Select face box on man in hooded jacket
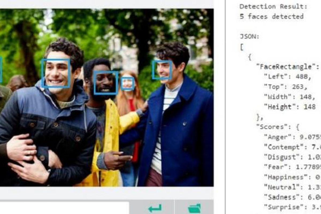Screen dimensions: 321x214 point(56,73)
